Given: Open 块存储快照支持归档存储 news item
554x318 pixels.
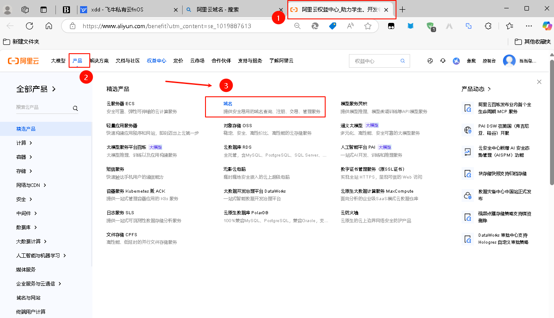Looking at the screenshot, I should [x=503, y=174].
